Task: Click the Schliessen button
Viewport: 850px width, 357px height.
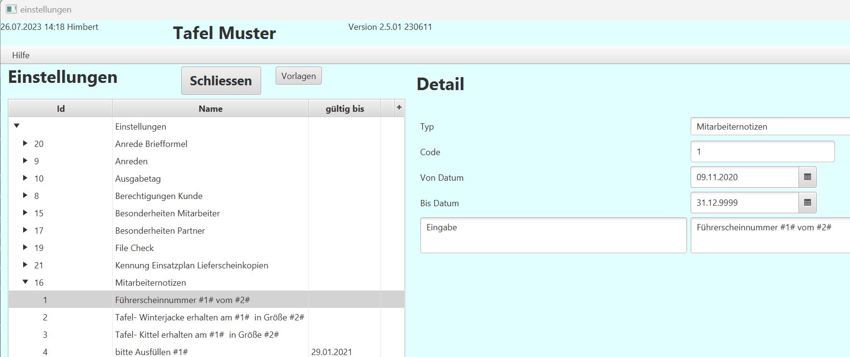Action: 221,81
